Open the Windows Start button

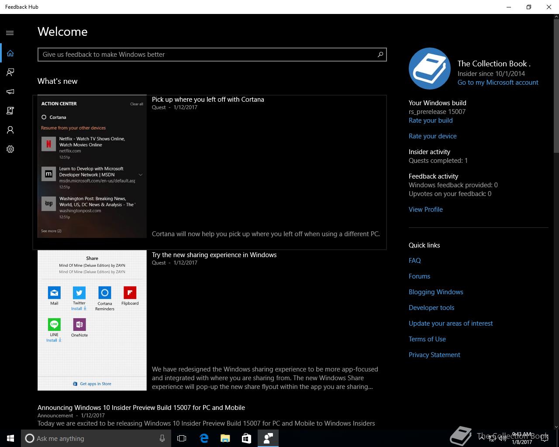click(10, 438)
